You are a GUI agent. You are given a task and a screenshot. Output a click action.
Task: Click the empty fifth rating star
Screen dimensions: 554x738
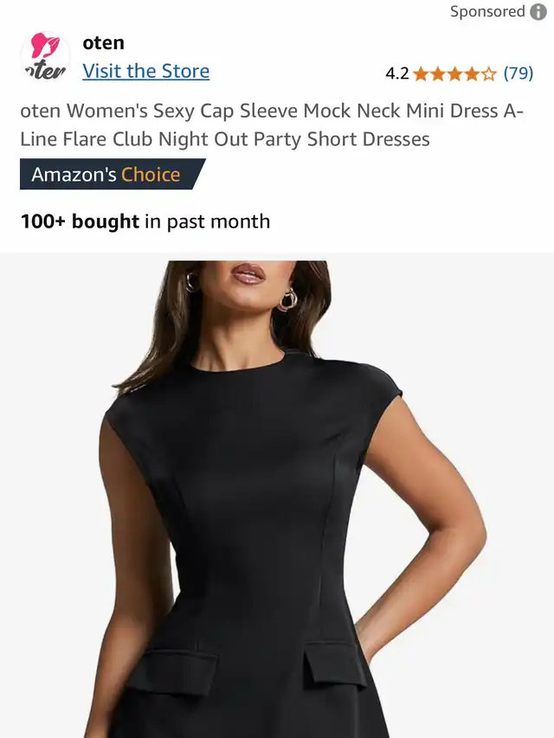tap(488, 74)
